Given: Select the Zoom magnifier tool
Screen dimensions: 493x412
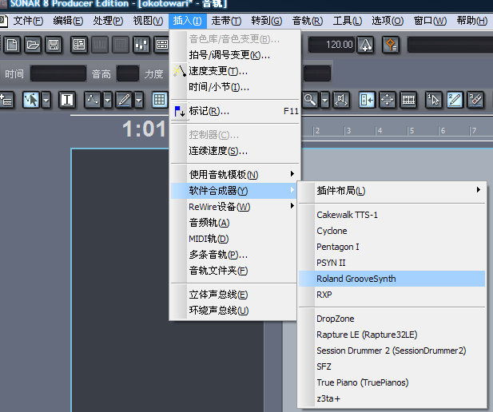Looking at the screenshot, I should pyautogui.click(x=310, y=101).
